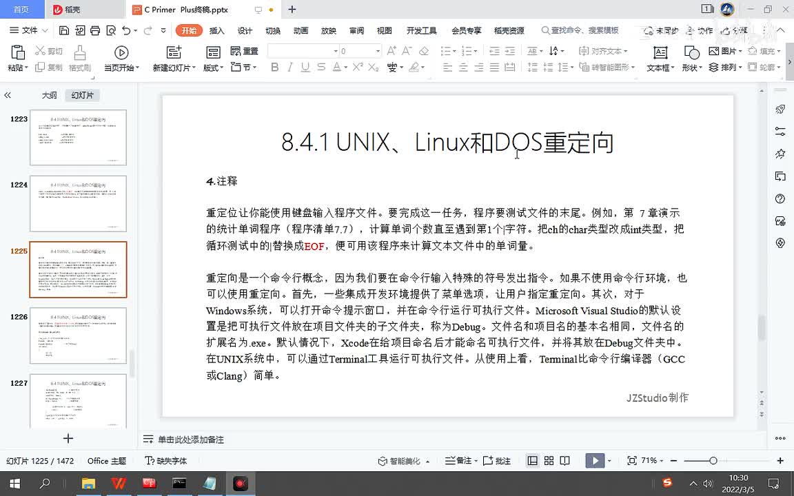Click the zoom slider handle
This screenshot has height=496, width=794.
coord(713,461)
